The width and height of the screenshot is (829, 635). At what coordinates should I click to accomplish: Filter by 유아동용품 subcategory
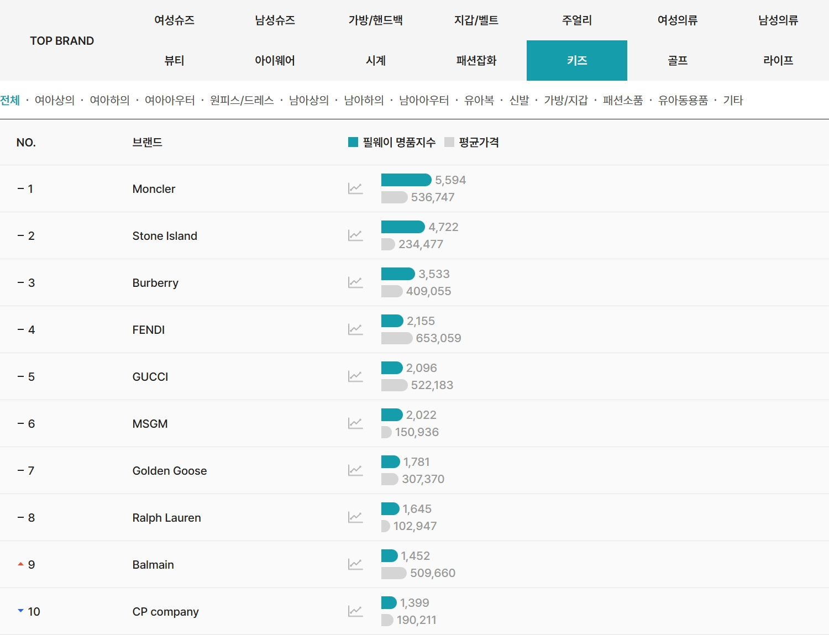(683, 100)
